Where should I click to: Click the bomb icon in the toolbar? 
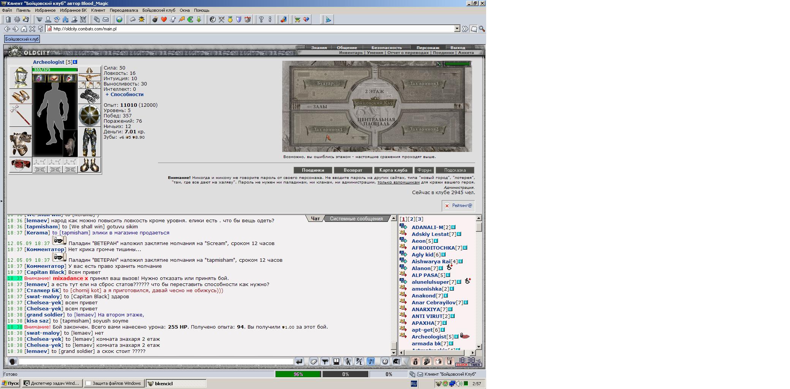click(155, 19)
